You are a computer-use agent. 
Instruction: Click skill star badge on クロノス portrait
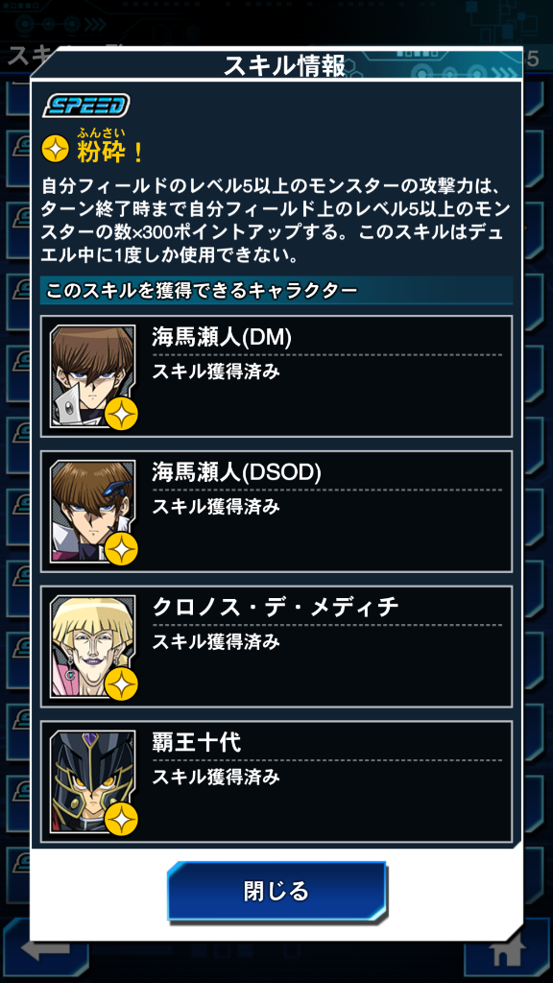[x=121, y=684]
